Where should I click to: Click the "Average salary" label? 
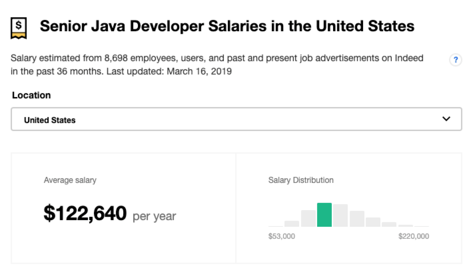(70, 180)
